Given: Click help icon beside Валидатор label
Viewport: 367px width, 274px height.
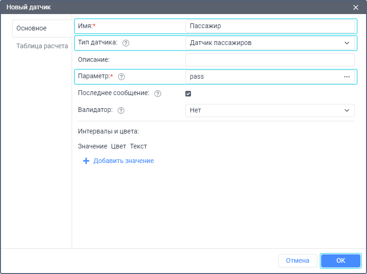Looking at the screenshot, I should pos(121,111).
